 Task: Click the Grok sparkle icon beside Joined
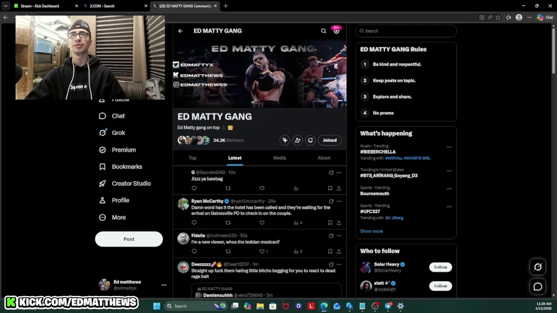coord(285,140)
